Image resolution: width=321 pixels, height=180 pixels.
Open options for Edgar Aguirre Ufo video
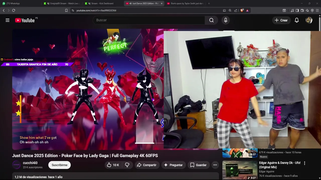(x=305, y=163)
